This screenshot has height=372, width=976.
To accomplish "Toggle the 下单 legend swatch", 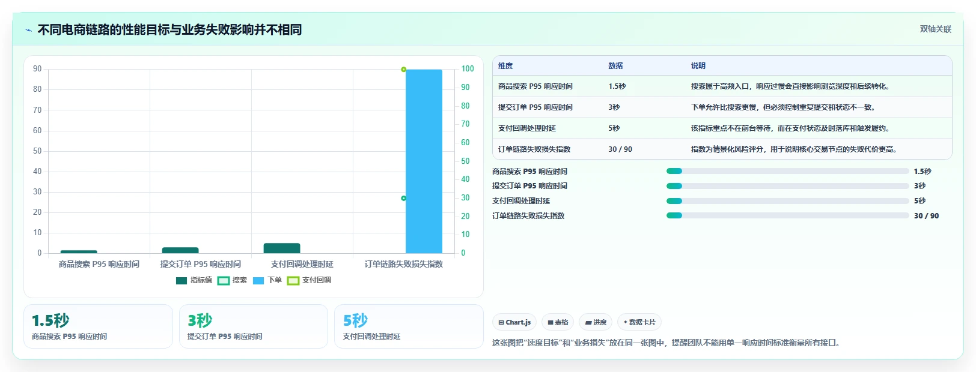I will pyautogui.click(x=258, y=280).
